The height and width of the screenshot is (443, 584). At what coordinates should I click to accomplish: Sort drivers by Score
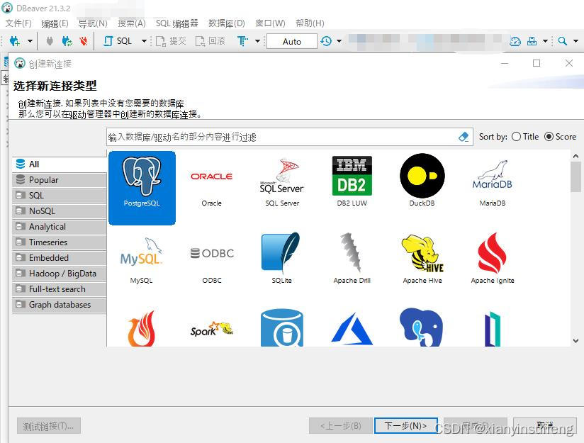pyautogui.click(x=561, y=137)
